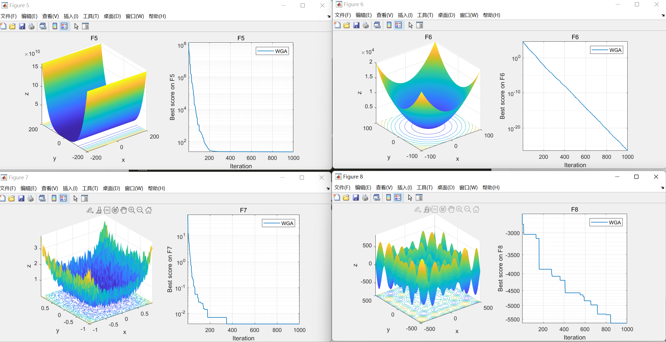Open 文件(F) menu in Figure 5
The height and width of the screenshot is (342, 666).
pos(9,16)
